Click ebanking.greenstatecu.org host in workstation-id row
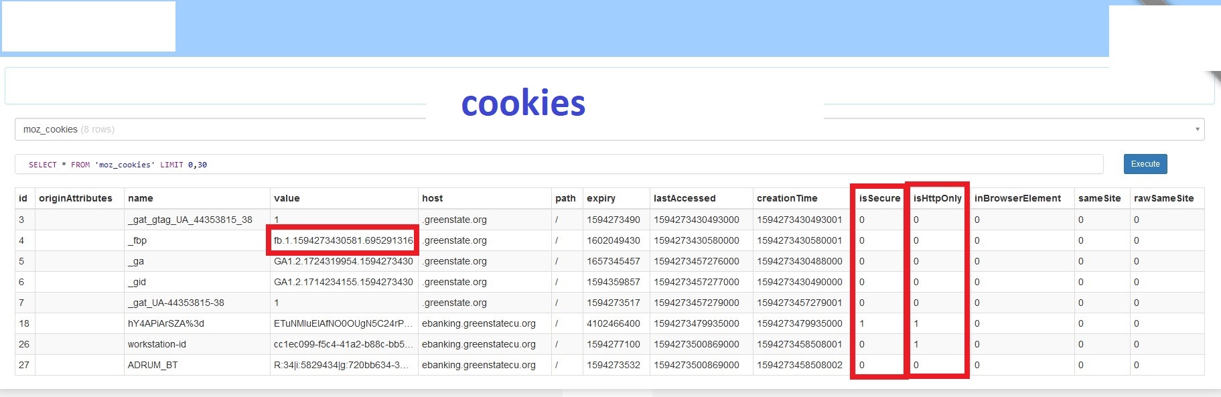 click(479, 344)
